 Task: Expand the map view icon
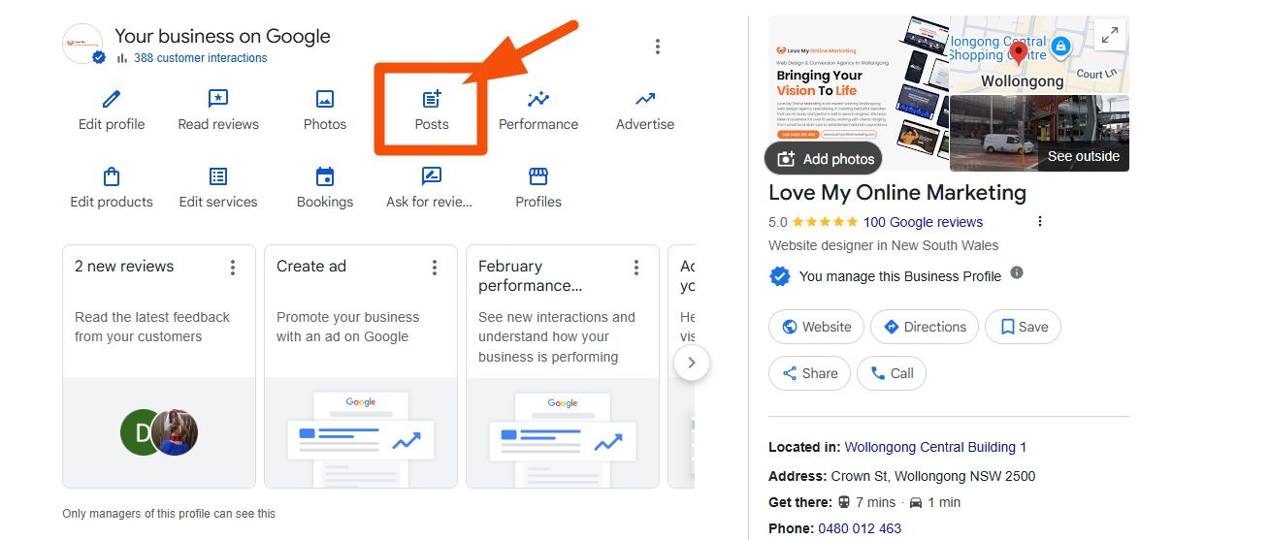tap(1109, 36)
